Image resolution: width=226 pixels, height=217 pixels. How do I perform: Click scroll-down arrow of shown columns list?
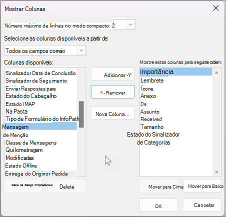pyautogui.click(x=216, y=172)
